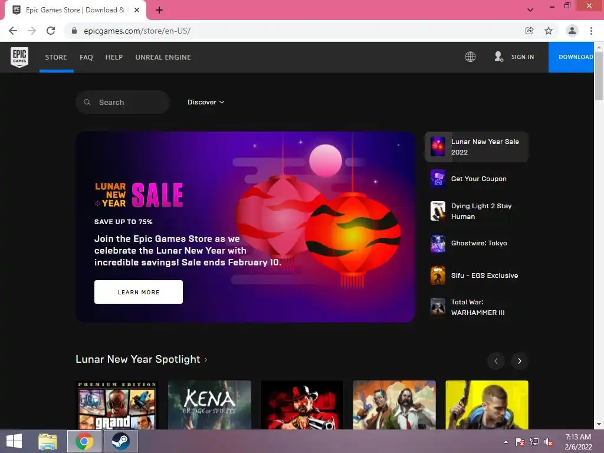Click the padlock site info icon
This screenshot has width=604, height=453.
[74, 31]
